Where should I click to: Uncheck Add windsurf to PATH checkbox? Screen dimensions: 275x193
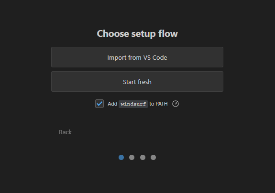[x=99, y=104]
